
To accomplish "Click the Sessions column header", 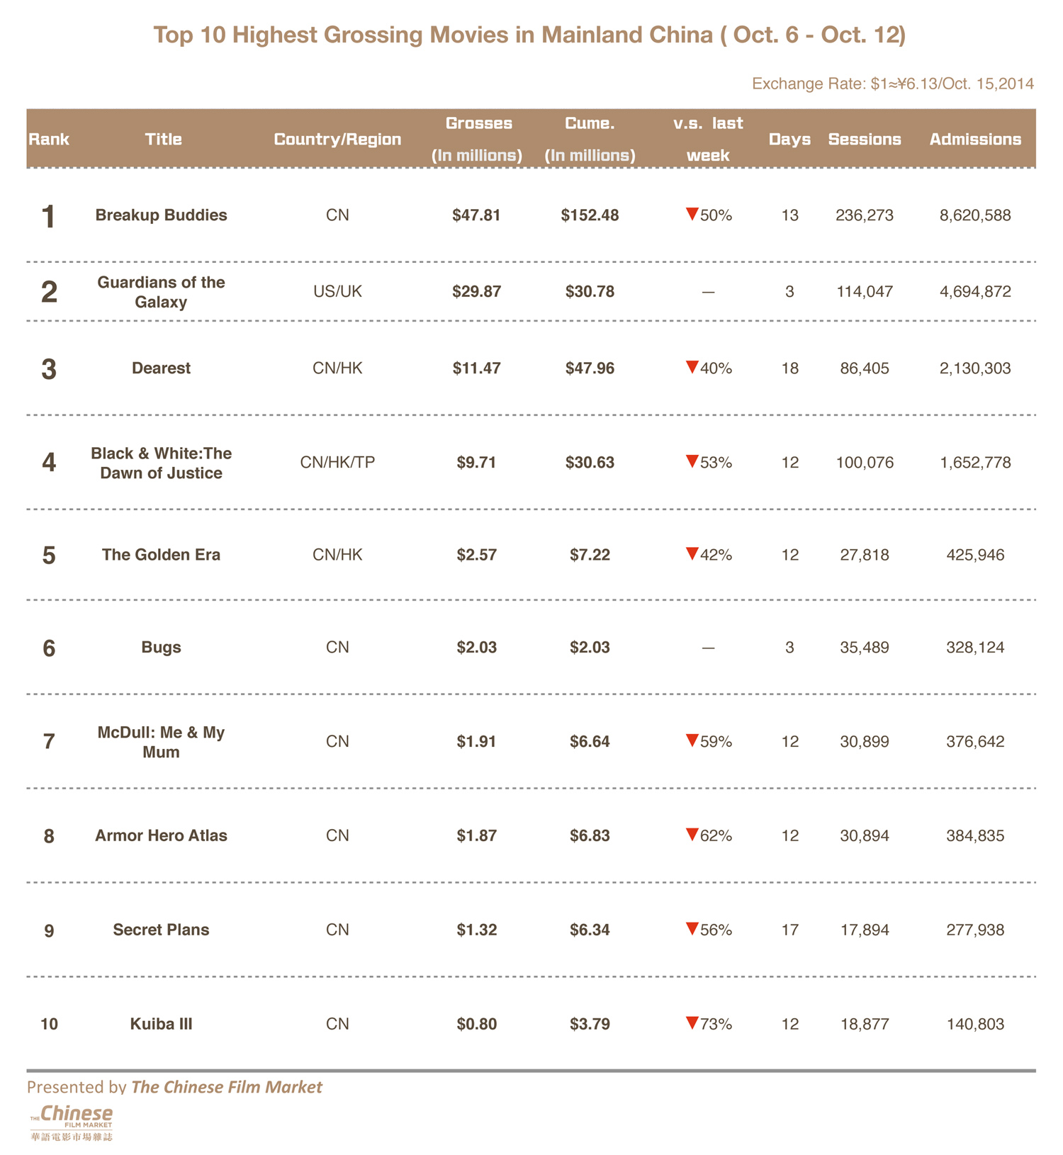I will [x=865, y=140].
